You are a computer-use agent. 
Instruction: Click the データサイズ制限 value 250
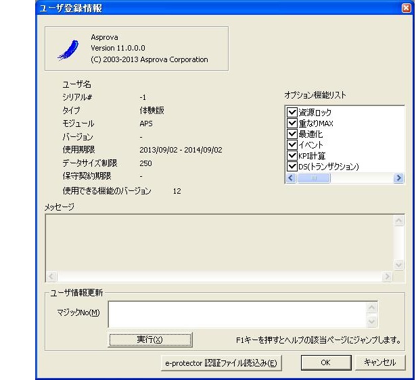coord(145,163)
